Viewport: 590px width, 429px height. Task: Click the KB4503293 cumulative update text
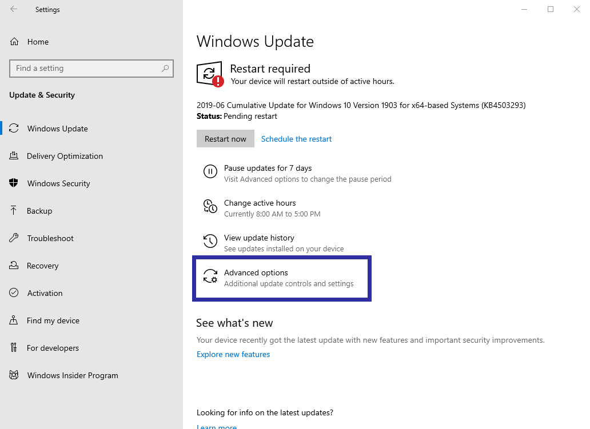[x=361, y=105]
